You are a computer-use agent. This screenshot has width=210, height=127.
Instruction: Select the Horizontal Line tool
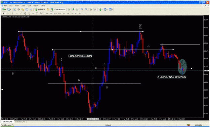[x=17, y=13]
